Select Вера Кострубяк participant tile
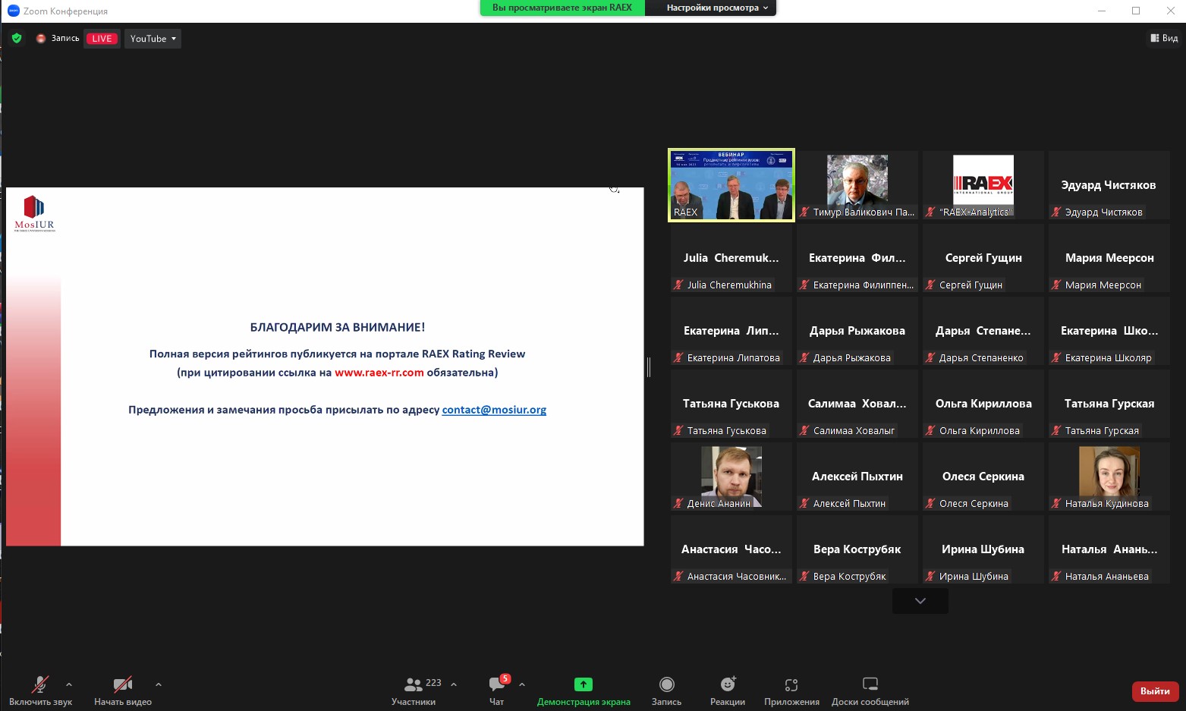This screenshot has height=711, width=1186. (x=857, y=549)
